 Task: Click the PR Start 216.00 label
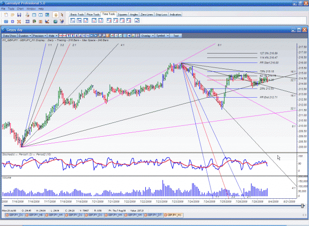(x=269, y=62)
